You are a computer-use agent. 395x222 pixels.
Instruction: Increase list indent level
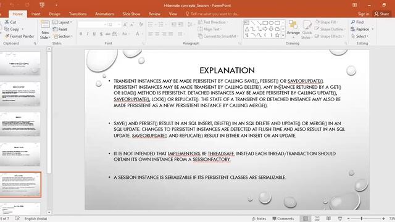coord(181,25)
